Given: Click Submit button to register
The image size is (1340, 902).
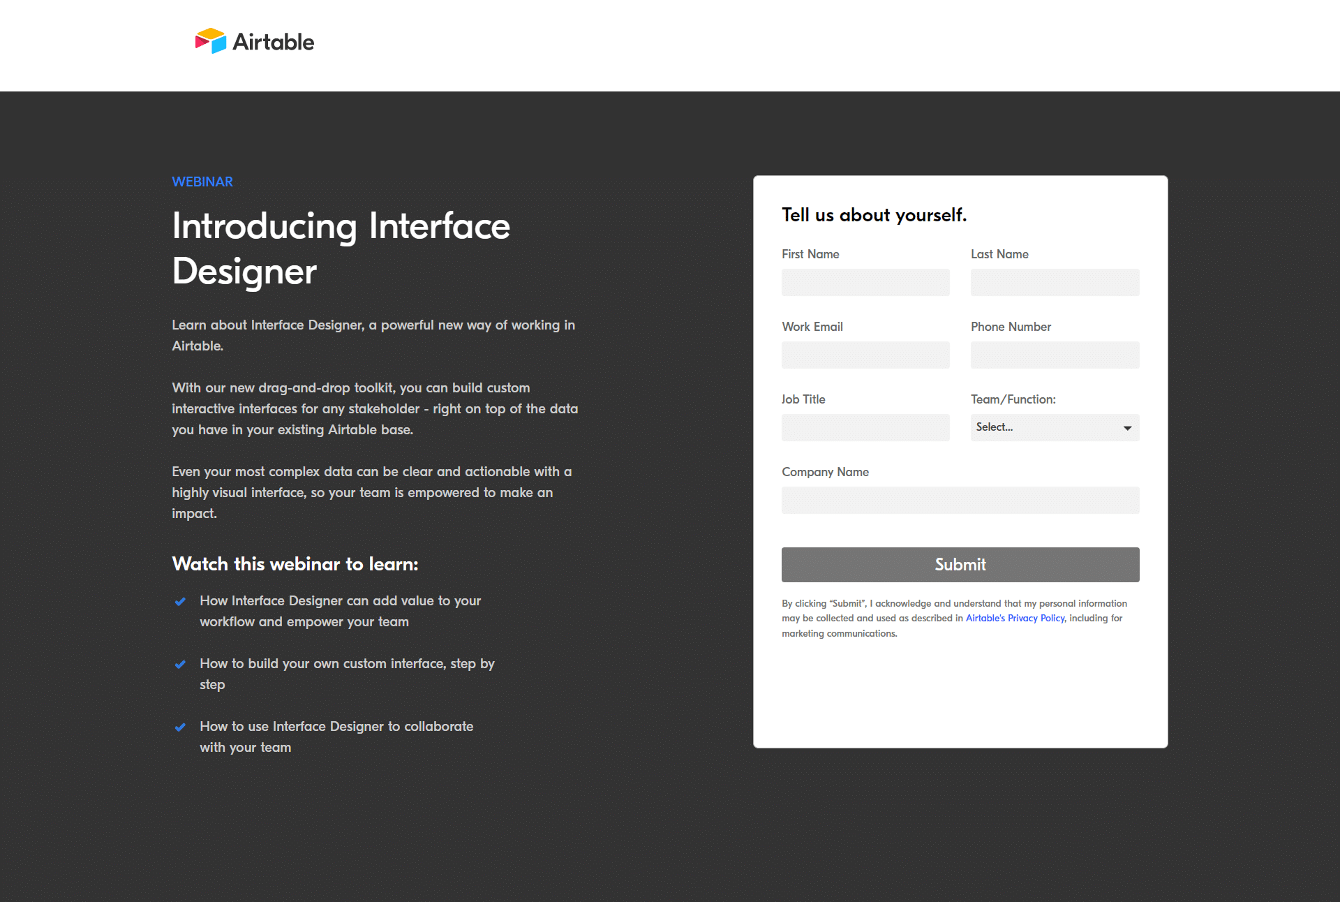Looking at the screenshot, I should [x=960, y=564].
